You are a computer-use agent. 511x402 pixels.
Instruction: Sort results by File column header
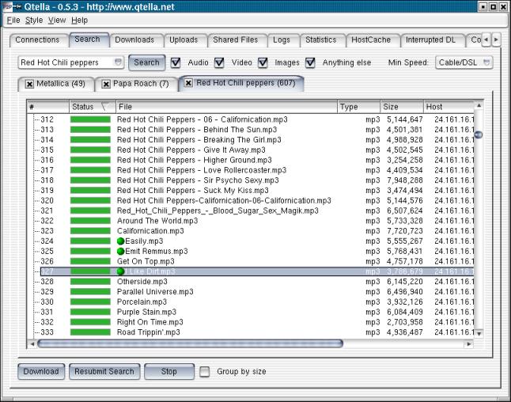(x=226, y=107)
